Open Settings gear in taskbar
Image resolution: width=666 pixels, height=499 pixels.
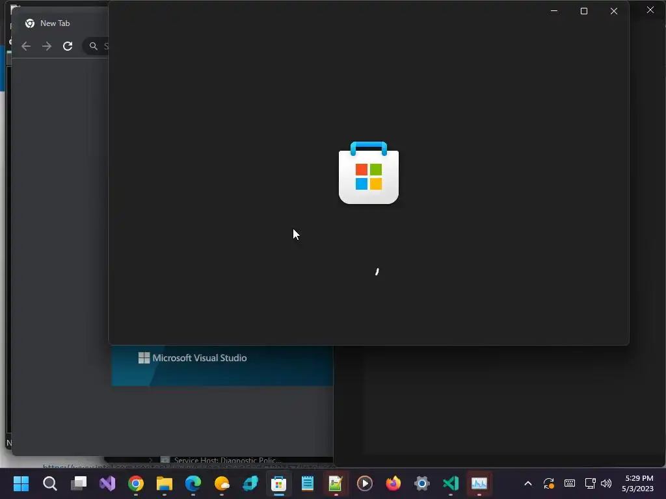[421, 483]
